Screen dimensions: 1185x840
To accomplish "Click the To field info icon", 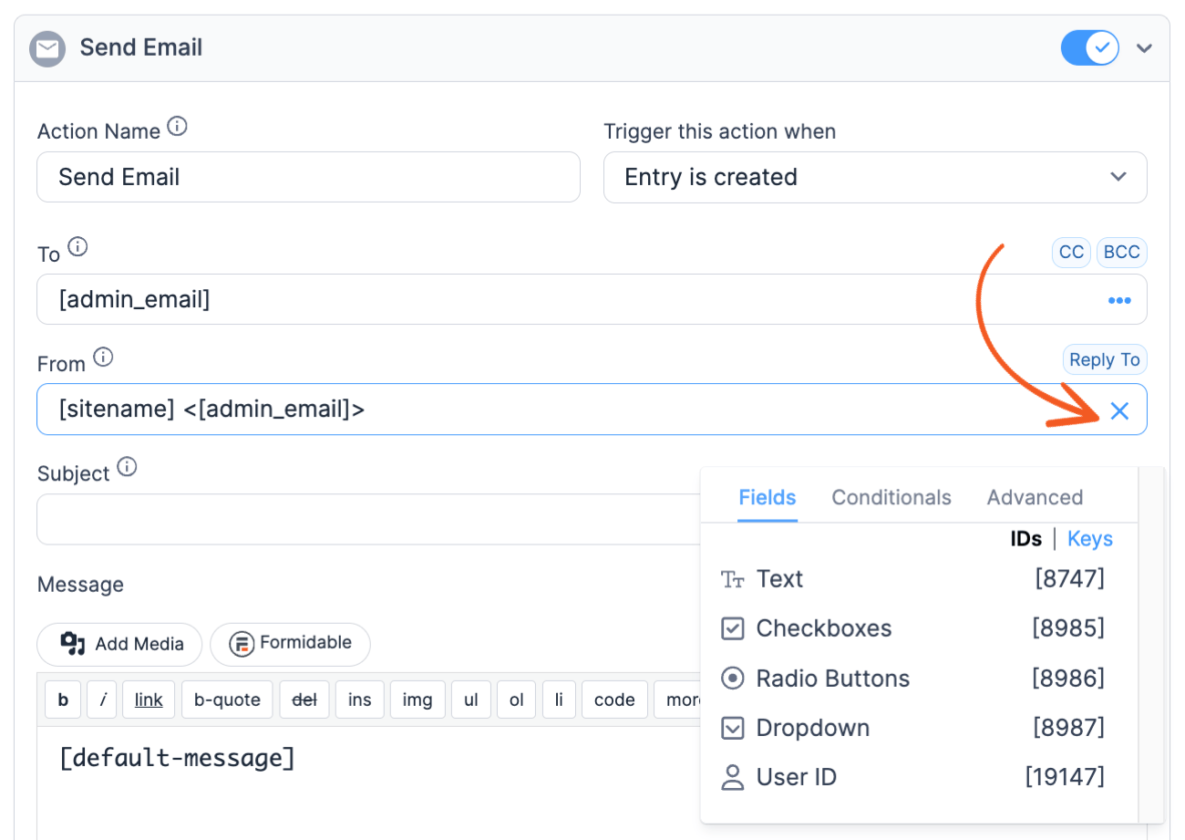I will point(78,246).
